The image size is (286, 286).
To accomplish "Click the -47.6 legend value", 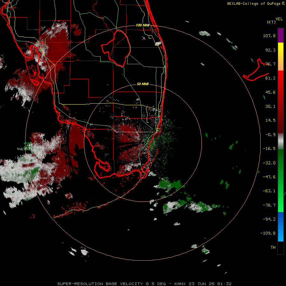I will pos(269,177).
